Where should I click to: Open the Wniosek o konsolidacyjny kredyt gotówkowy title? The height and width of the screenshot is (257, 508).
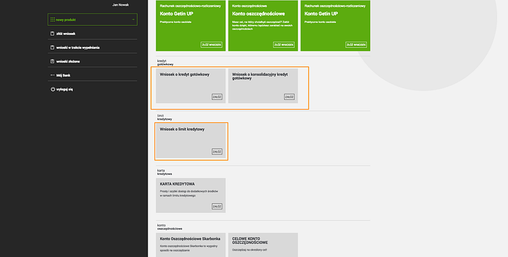260,76
